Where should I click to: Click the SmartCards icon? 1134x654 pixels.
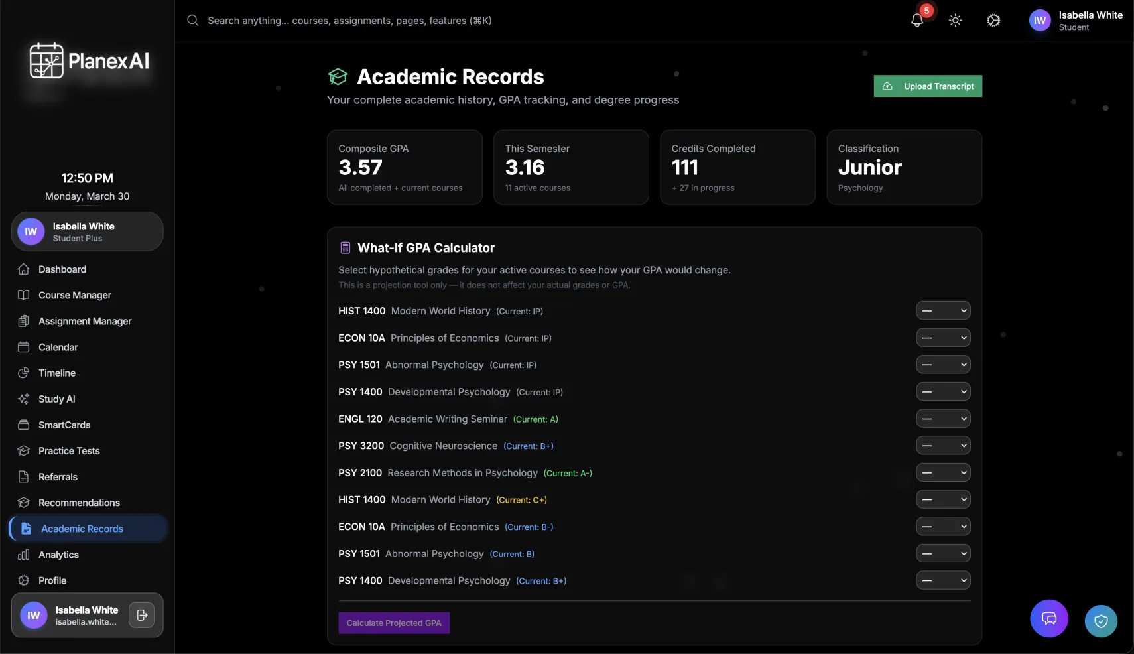coord(24,425)
